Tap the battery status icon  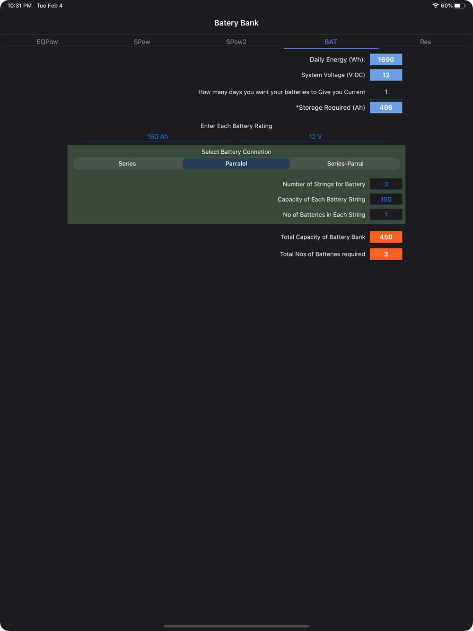coord(460,6)
